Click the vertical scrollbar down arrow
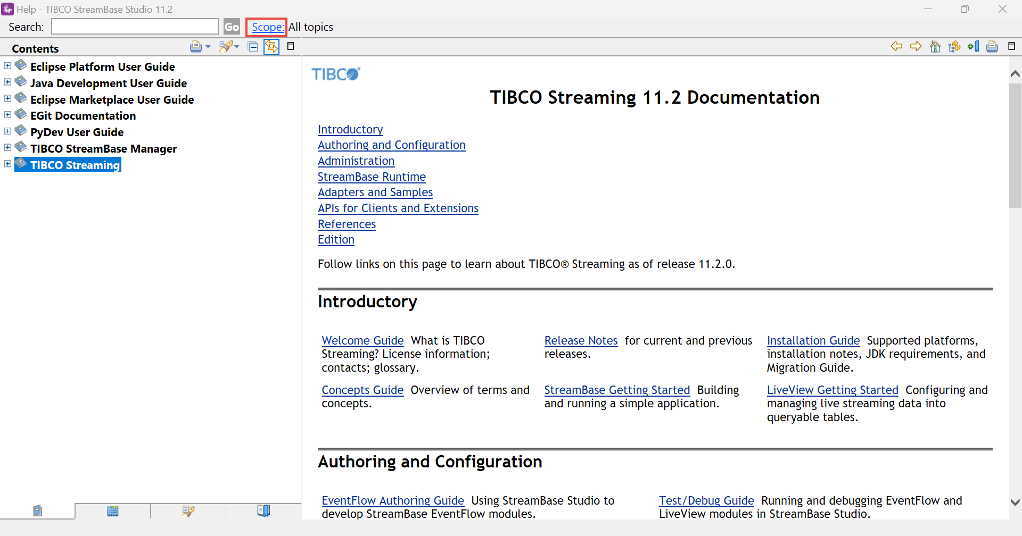Screen dimensions: 1022x536 pyautogui.click(x=1015, y=502)
